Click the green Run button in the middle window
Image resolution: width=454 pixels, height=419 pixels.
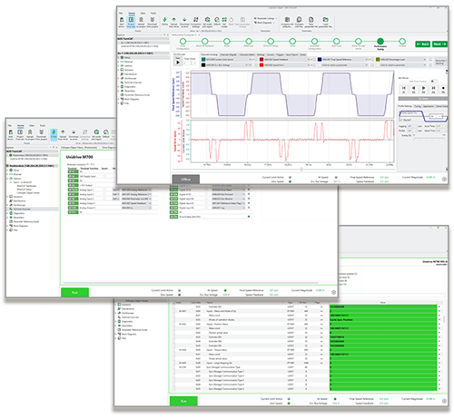(74, 292)
